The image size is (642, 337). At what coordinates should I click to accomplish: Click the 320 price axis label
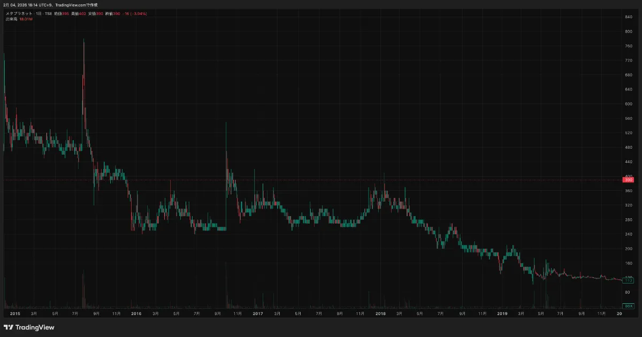[629, 205]
